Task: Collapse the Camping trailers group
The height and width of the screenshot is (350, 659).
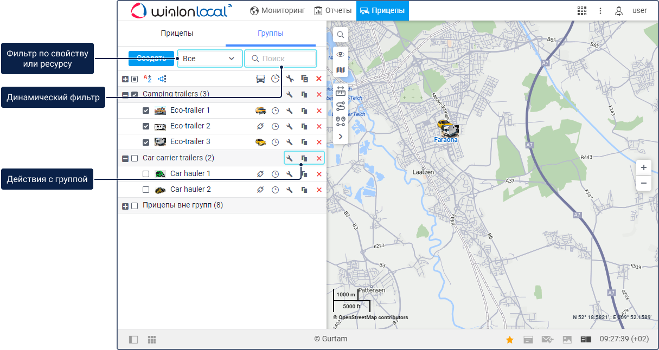Action: [x=125, y=95]
